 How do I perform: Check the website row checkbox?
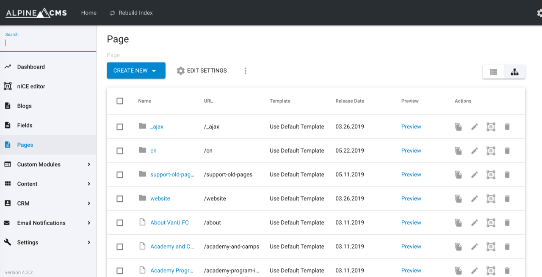(x=120, y=198)
